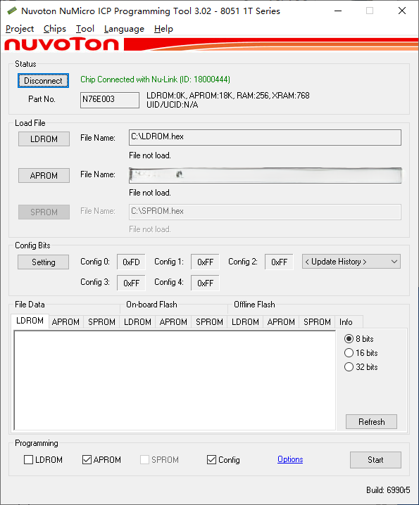Click the UID/UCID:N/A text
Viewport: 419px width, 505px height.
(173, 105)
